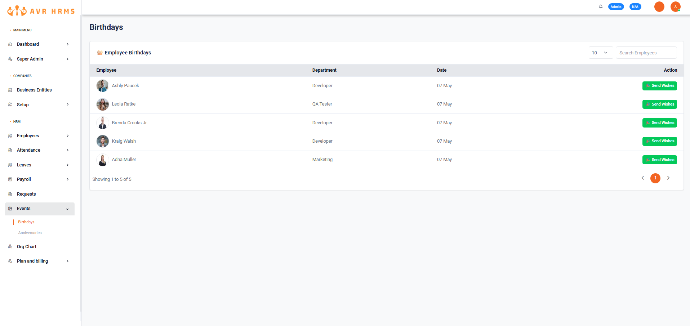Expand the Setup submenu chevron
This screenshot has height=326, width=690.
pos(68,104)
